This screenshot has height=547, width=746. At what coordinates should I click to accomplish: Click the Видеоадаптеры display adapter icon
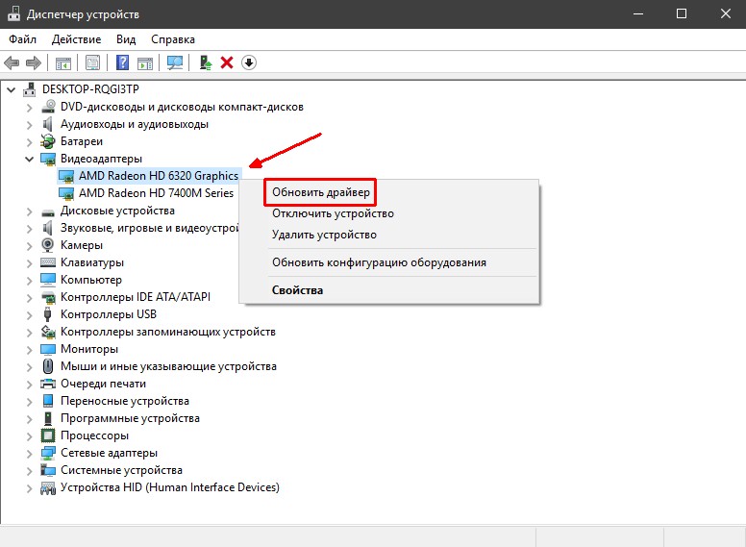pos(48,159)
